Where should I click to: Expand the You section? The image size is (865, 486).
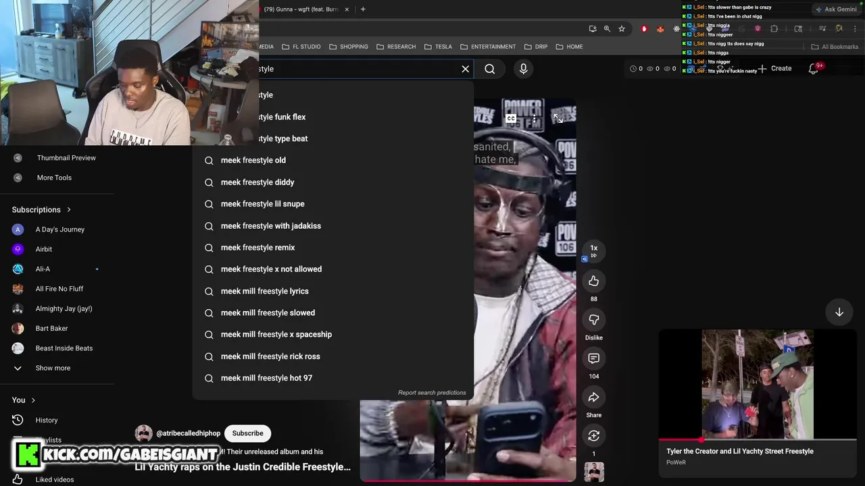24,400
